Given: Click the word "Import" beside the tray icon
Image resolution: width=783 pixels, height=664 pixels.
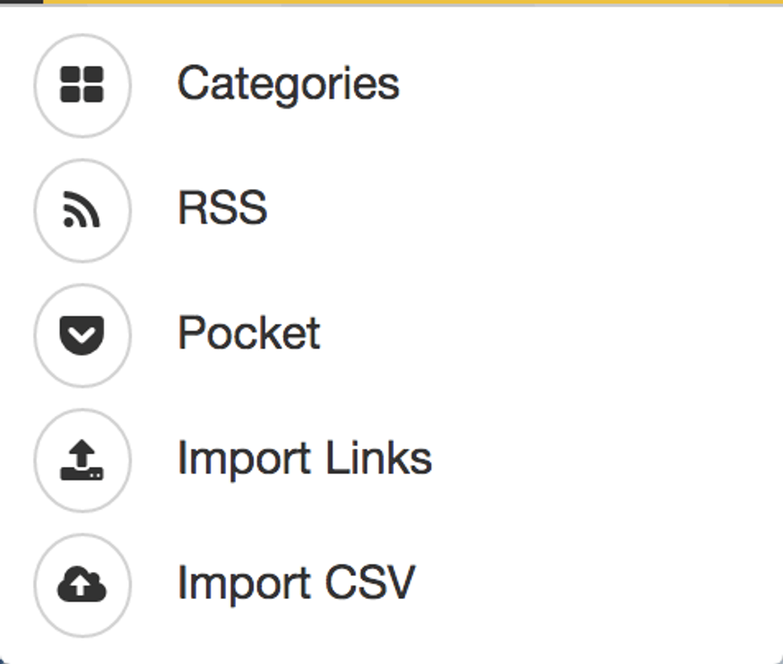Looking at the screenshot, I should tap(245, 460).
